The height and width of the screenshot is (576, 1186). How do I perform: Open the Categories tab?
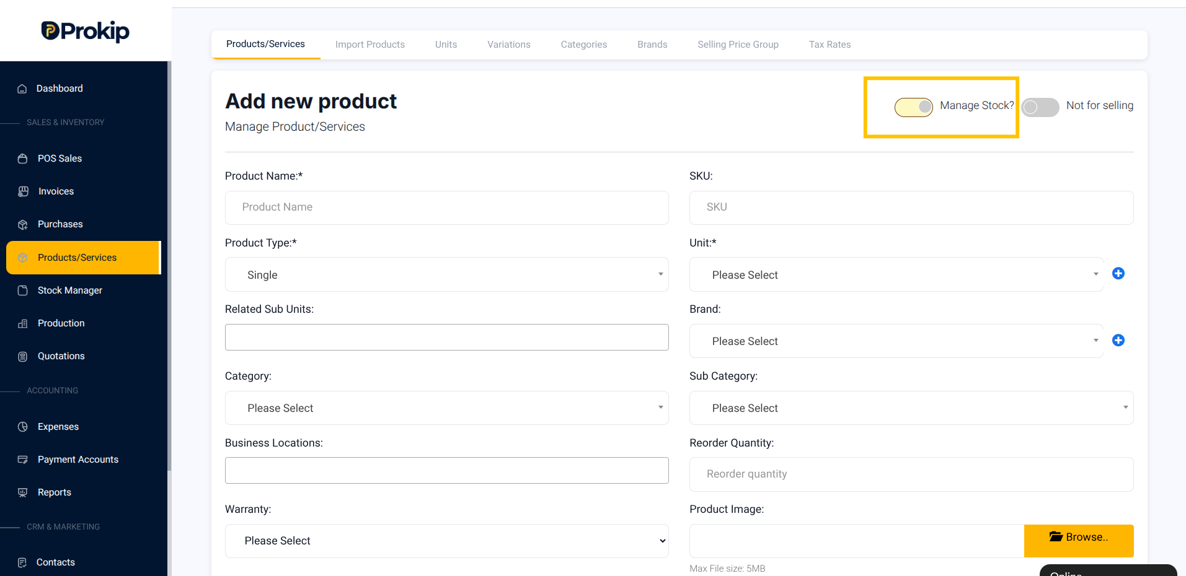584,45
